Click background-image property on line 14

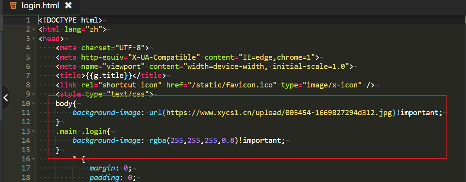(107, 140)
